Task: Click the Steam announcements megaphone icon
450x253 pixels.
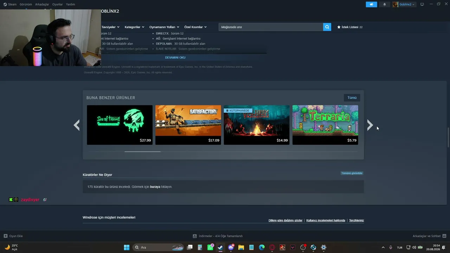Action: point(371,4)
